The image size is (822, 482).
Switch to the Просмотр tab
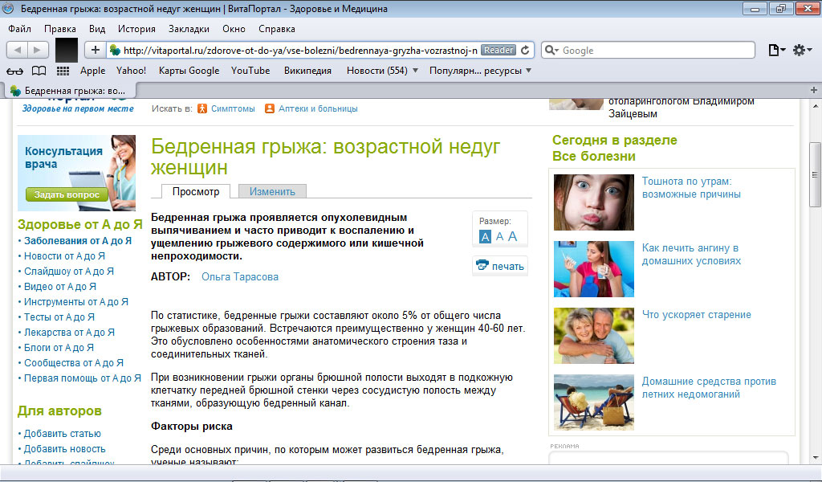(196, 191)
